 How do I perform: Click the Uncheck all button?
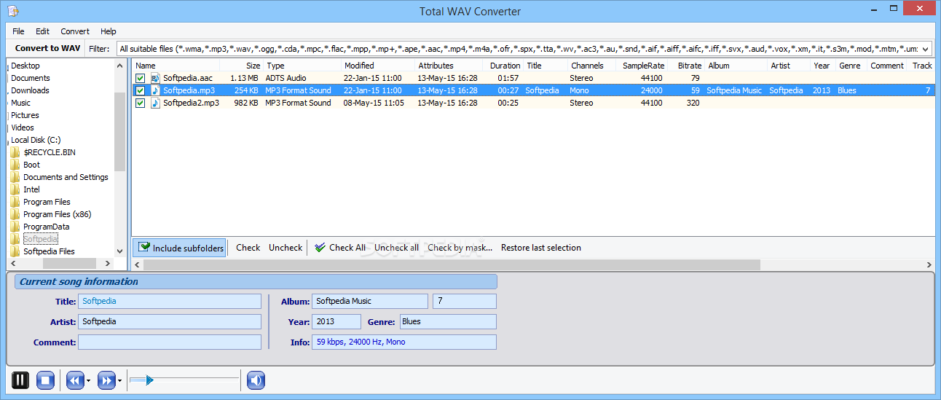pos(396,248)
